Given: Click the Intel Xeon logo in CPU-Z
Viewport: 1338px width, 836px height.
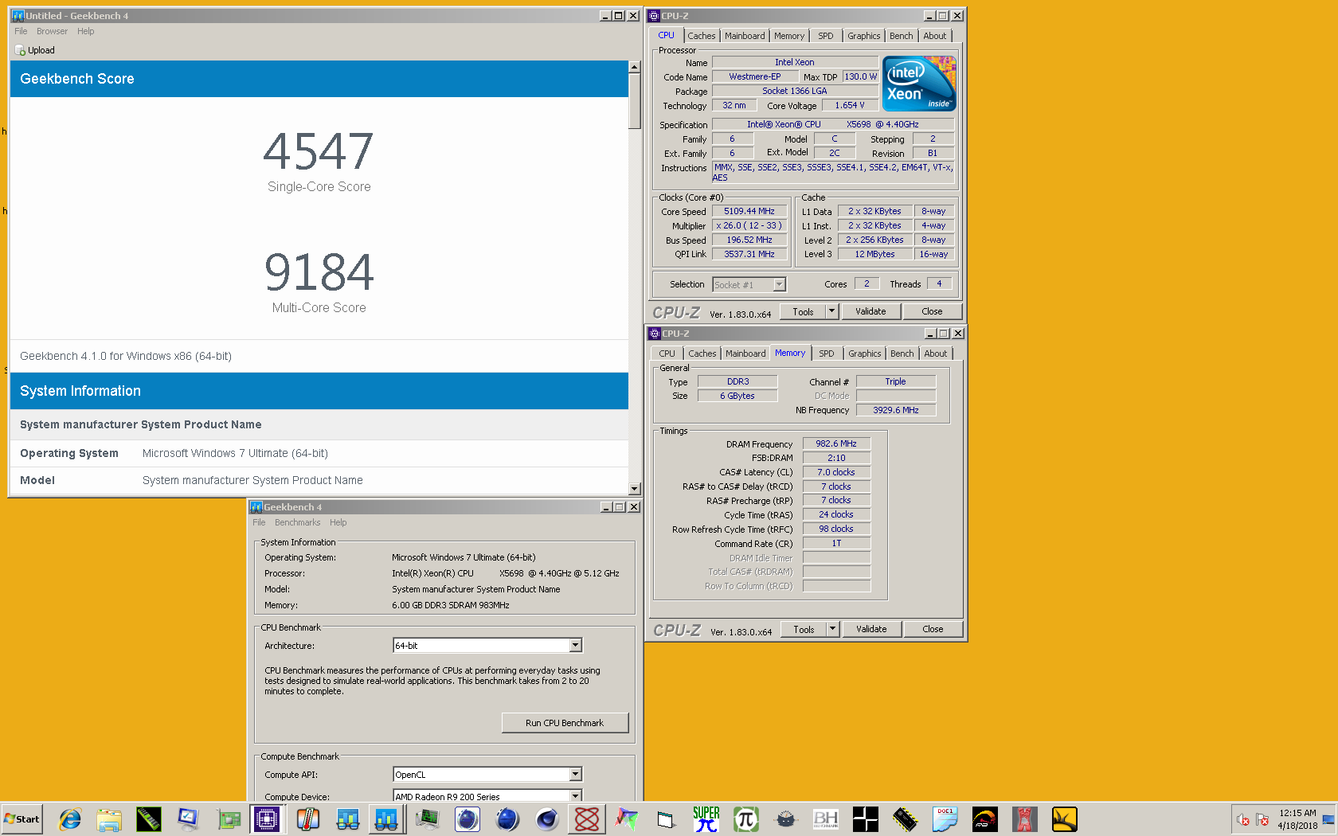Looking at the screenshot, I should tap(919, 84).
